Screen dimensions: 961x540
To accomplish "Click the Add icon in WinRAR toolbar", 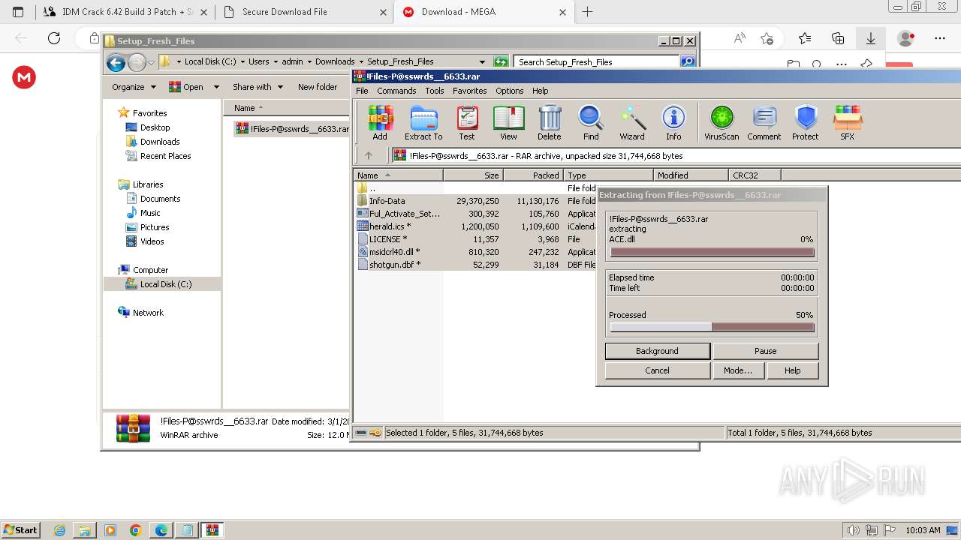I will tap(380, 123).
